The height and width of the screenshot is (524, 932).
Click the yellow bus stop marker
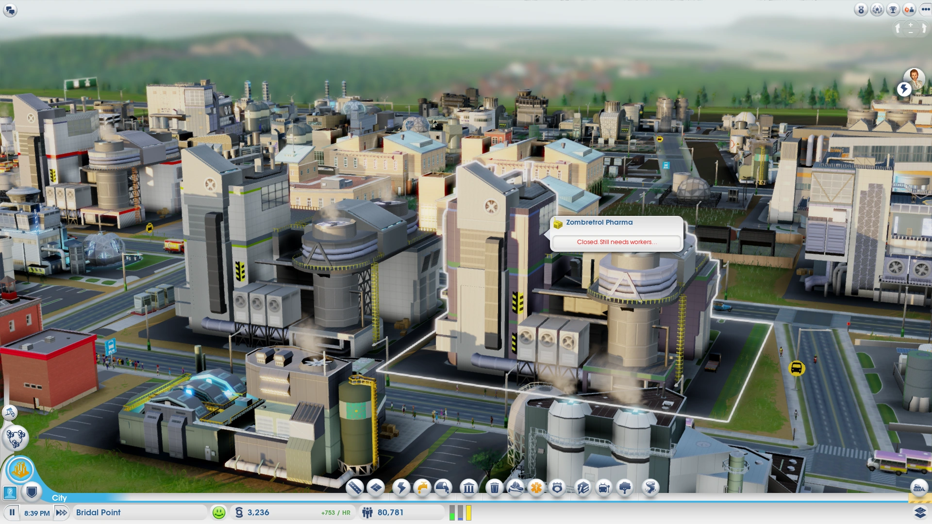pos(797,368)
